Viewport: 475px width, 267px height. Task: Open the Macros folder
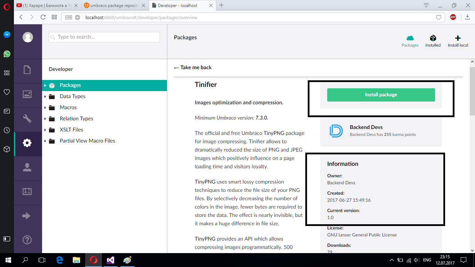click(68, 107)
